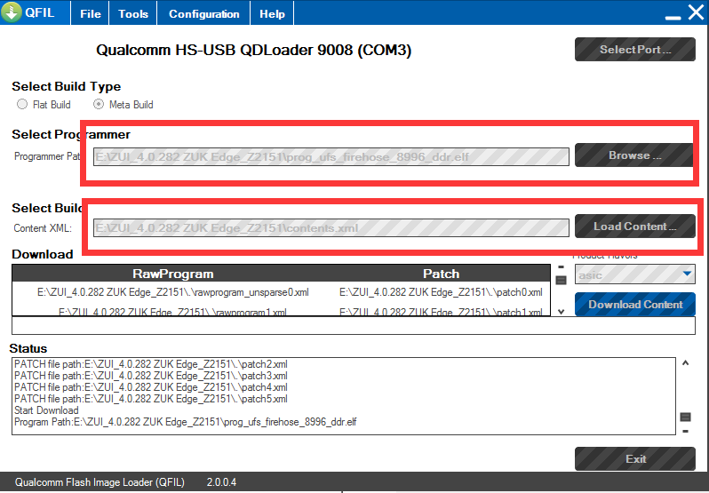Screen dimensions: 709x493
Task: Click the patch4.xml status line
Action: [x=150, y=387]
